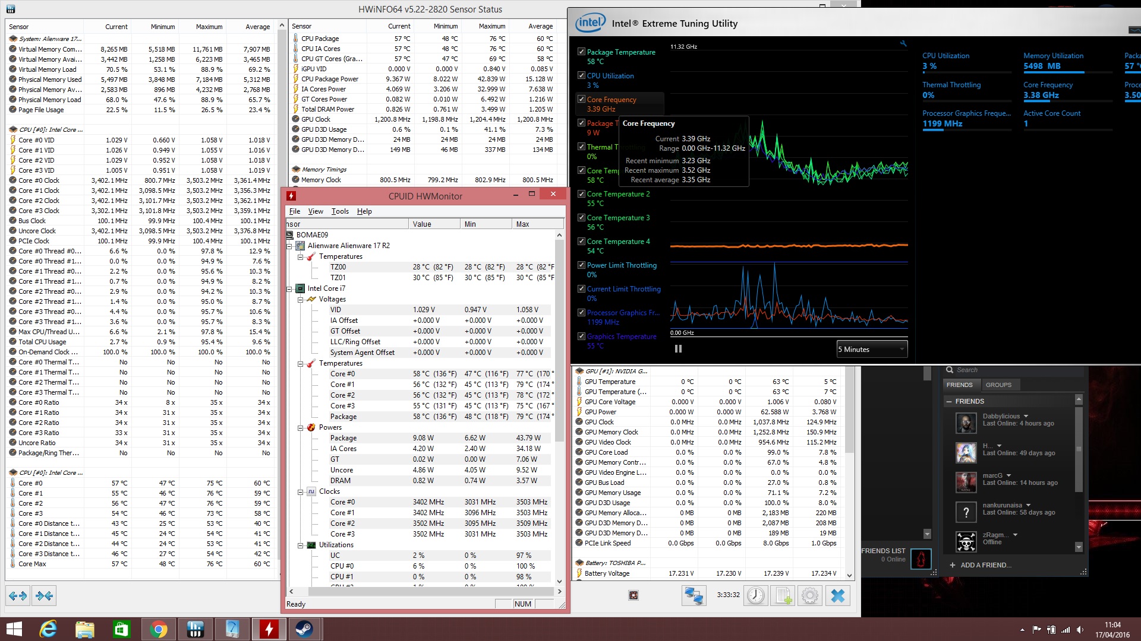Open dropdown arrow next to nankurunaisa

(1028, 505)
